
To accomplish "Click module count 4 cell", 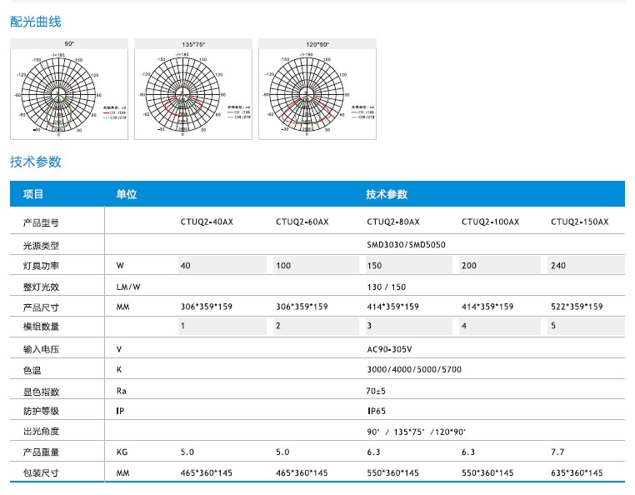I will click(500, 326).
